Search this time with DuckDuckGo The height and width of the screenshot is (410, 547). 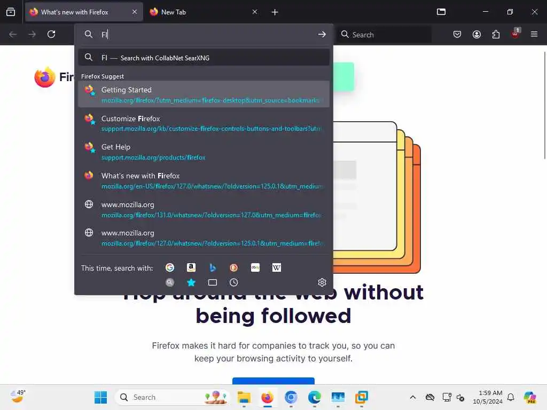pyautogui.click(x=234, y=268)
